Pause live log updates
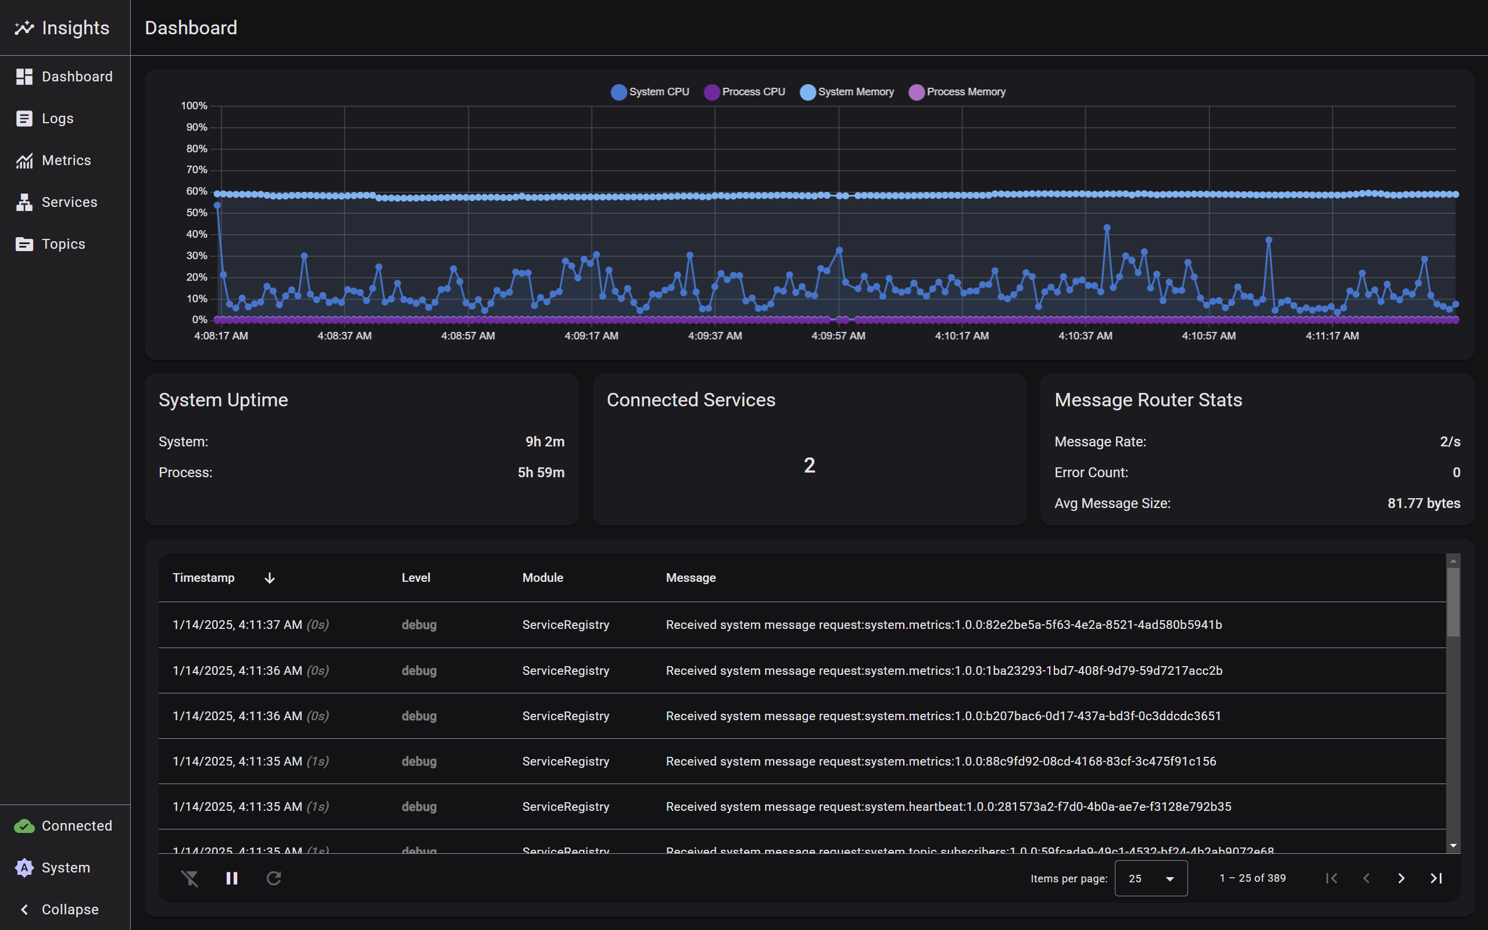 232,878
